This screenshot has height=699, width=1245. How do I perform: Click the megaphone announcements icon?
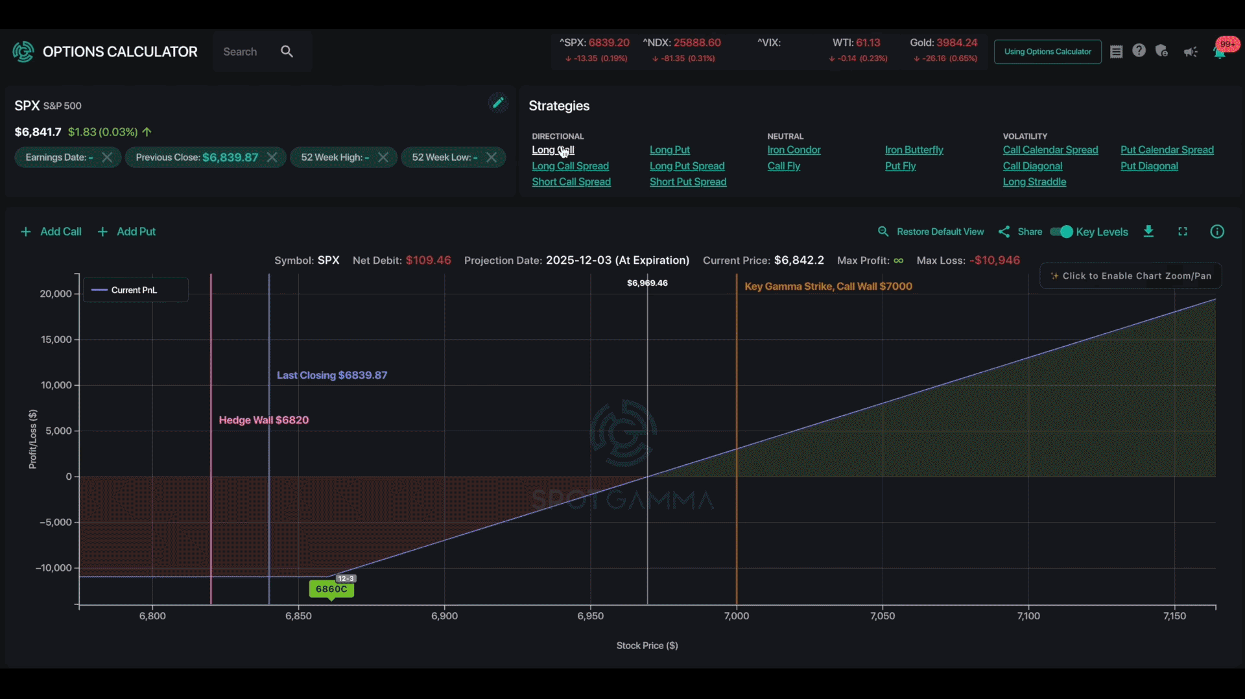pyautogui.click(x=1191, y=52)
